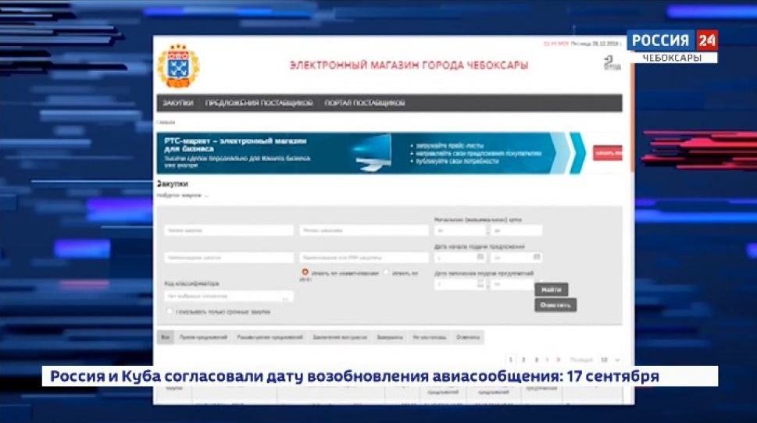The image size is (757, 423).
Task: Open calendar for proposal end date 'from'
Action: 480,283
